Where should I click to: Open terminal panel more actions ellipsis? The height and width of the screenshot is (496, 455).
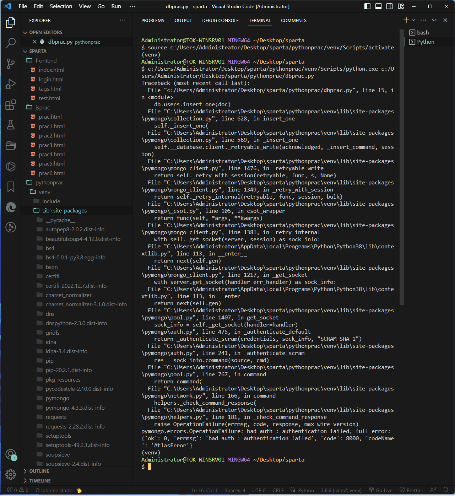tap(423, 20)
